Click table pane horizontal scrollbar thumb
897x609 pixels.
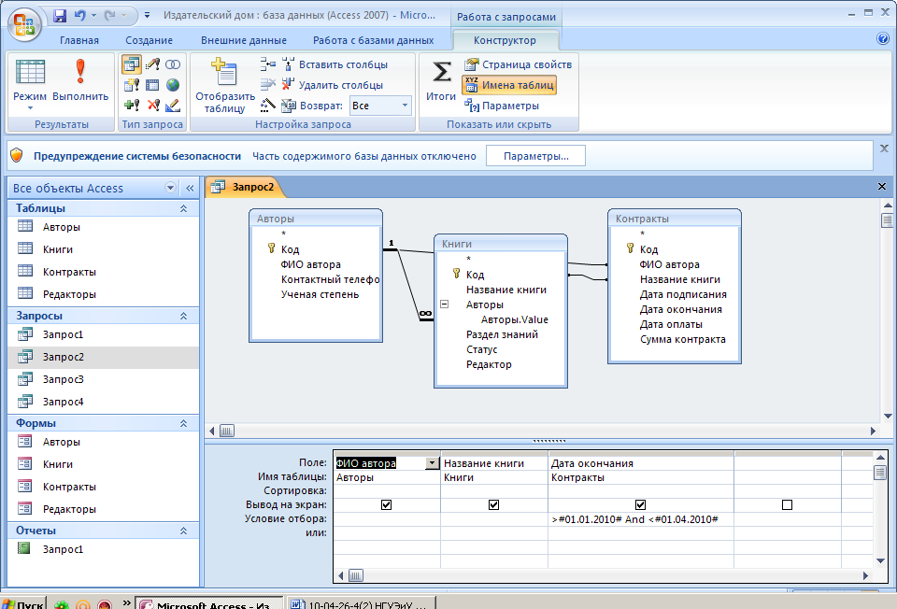[x=226, y=432]
